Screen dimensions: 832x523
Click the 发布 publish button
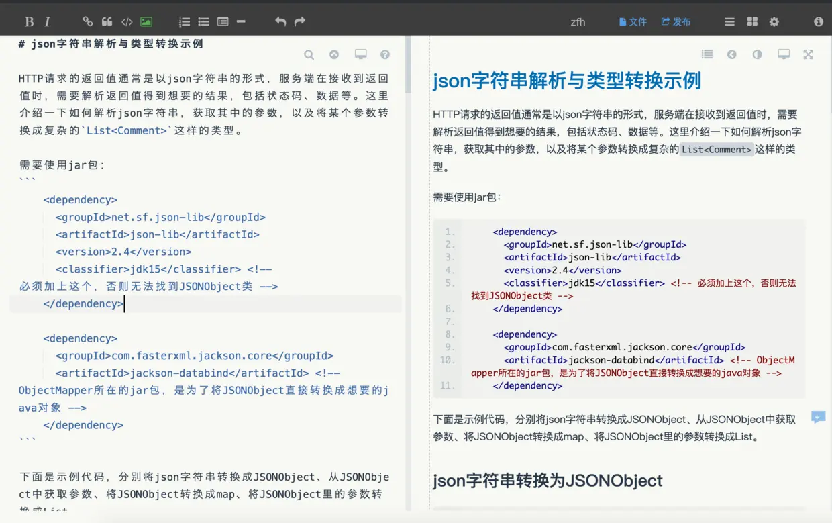click(x=676, y=21)
